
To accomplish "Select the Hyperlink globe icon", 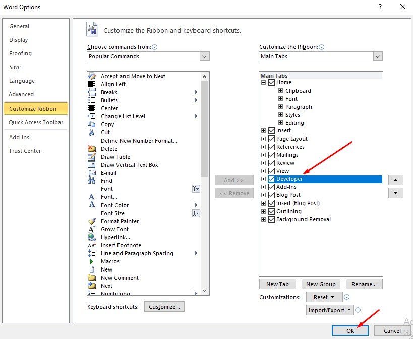I will click(x=92, y=237).
